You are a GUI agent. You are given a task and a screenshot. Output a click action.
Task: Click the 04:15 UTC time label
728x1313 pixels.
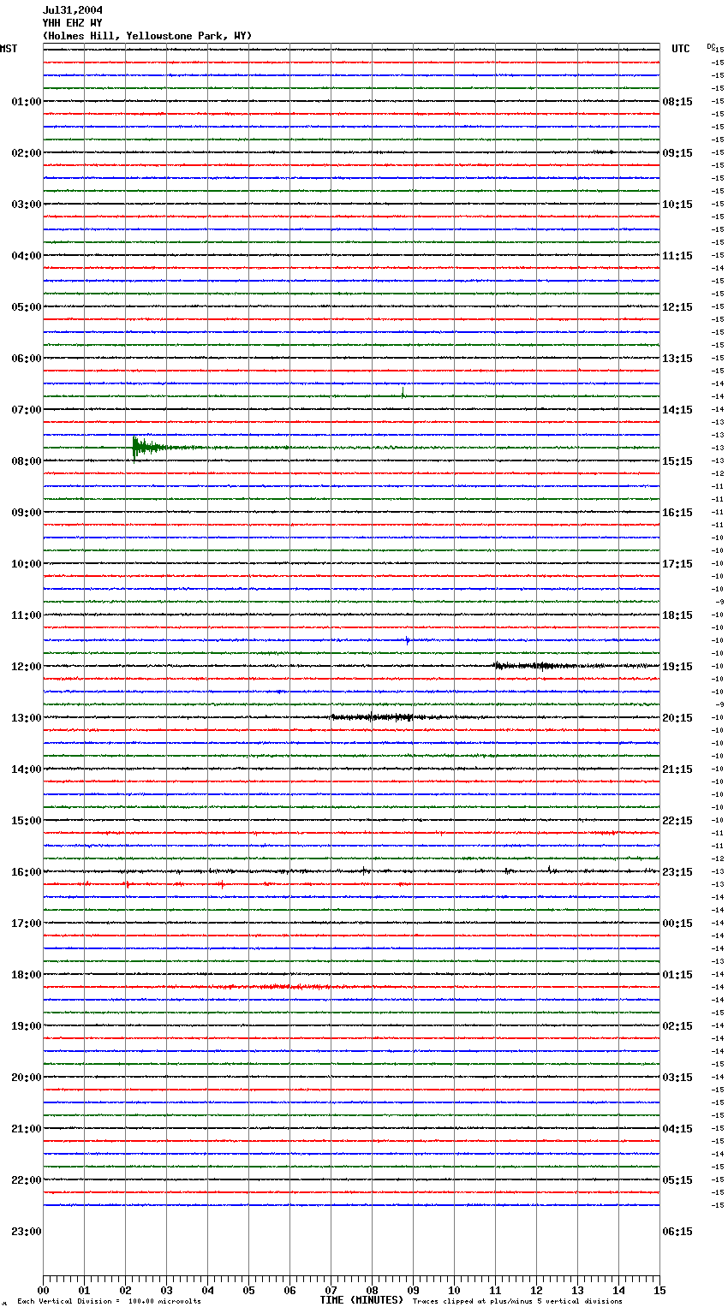click(677, 1129)
